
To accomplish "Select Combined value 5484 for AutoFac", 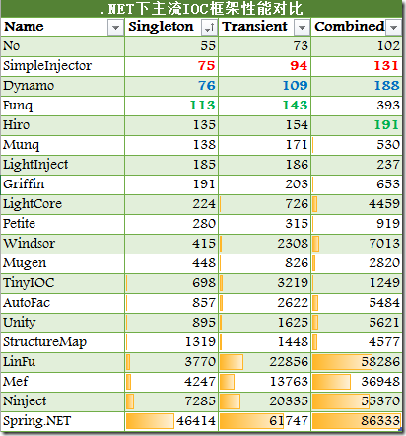I will (384, 303).
